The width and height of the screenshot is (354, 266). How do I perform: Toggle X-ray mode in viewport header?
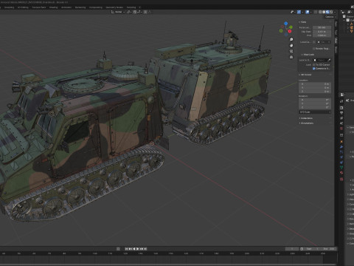(316, 12)
